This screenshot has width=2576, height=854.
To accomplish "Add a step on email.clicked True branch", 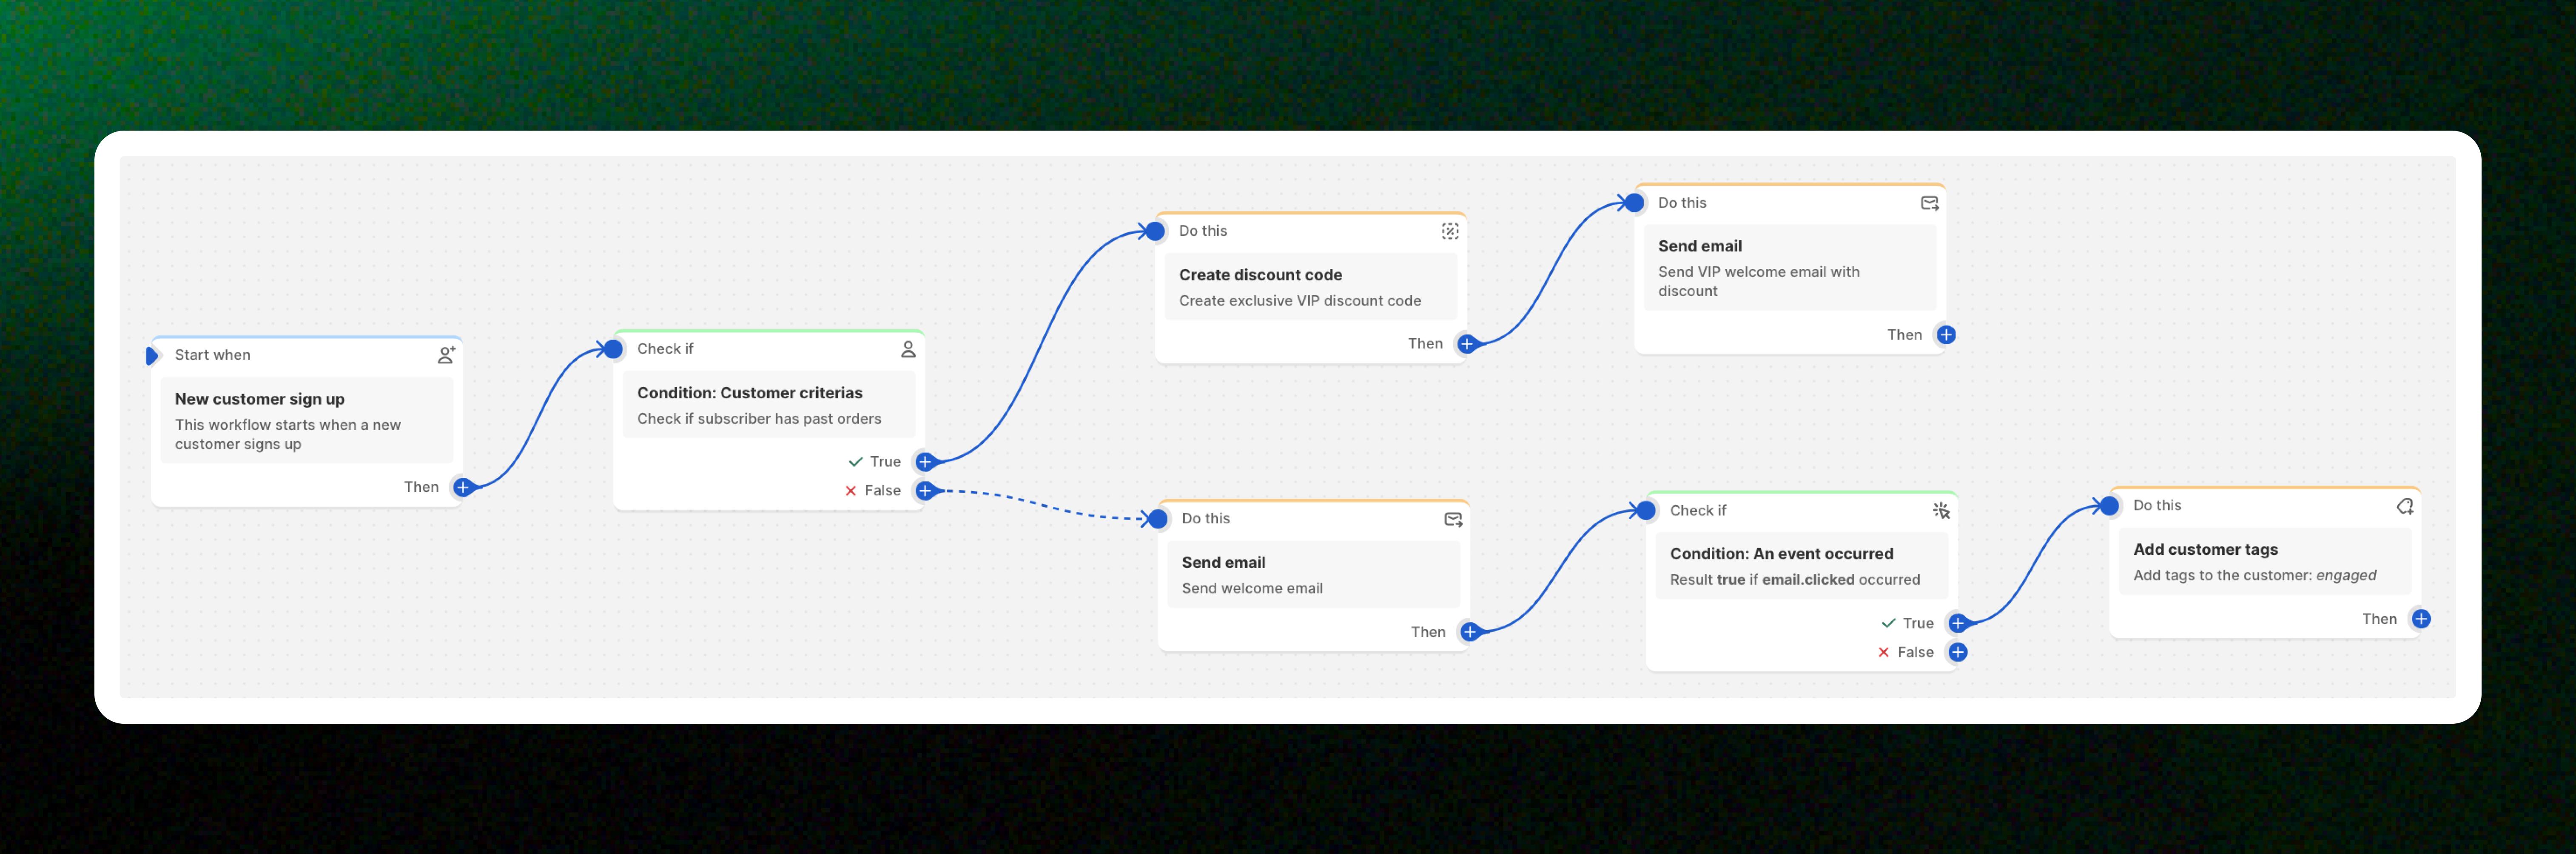I will click(x=1958, y=623).
